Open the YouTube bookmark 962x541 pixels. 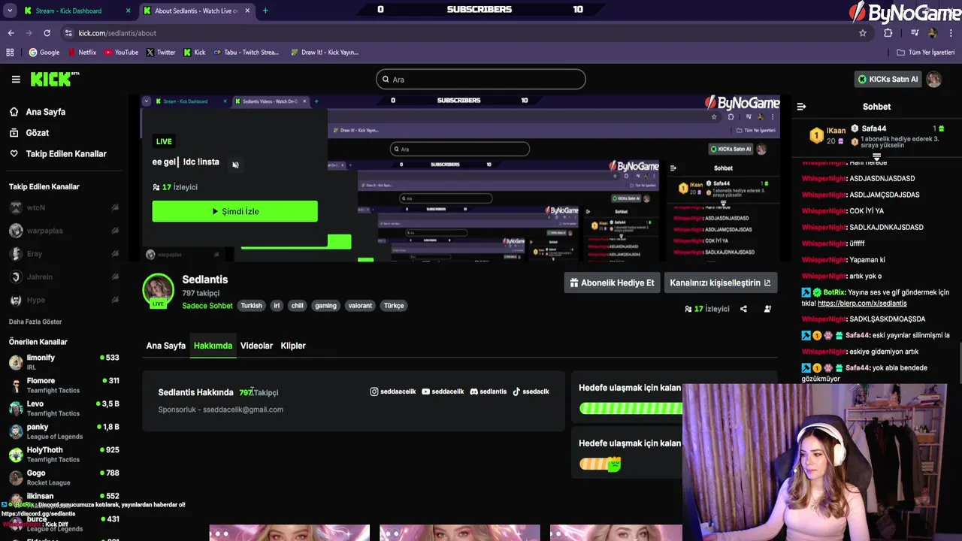click(x=121, y=53)
